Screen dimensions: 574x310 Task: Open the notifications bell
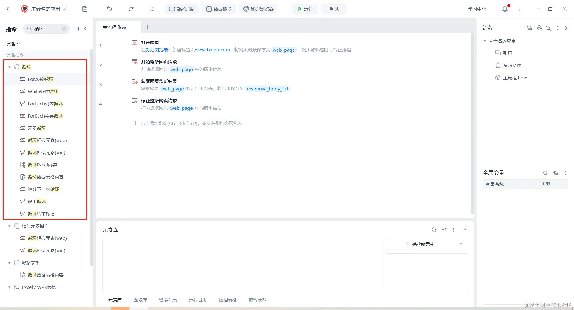point(505,9)
